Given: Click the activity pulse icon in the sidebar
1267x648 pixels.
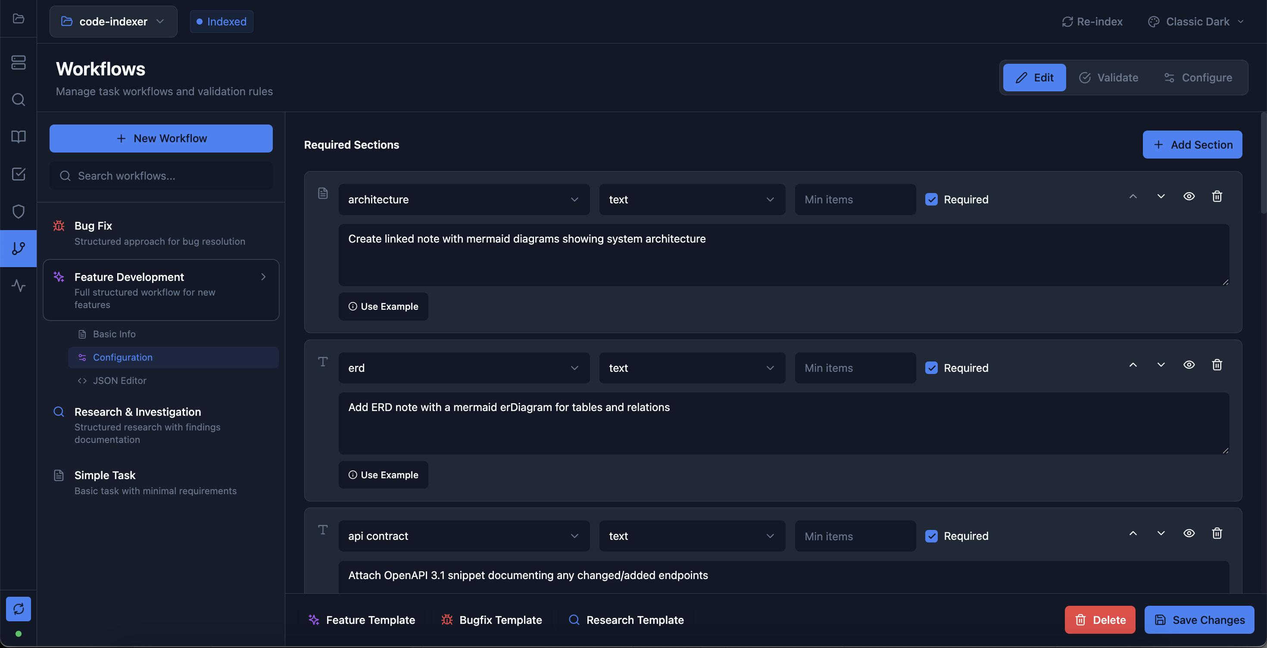Looking at the screenshot, I should point(18,286).
